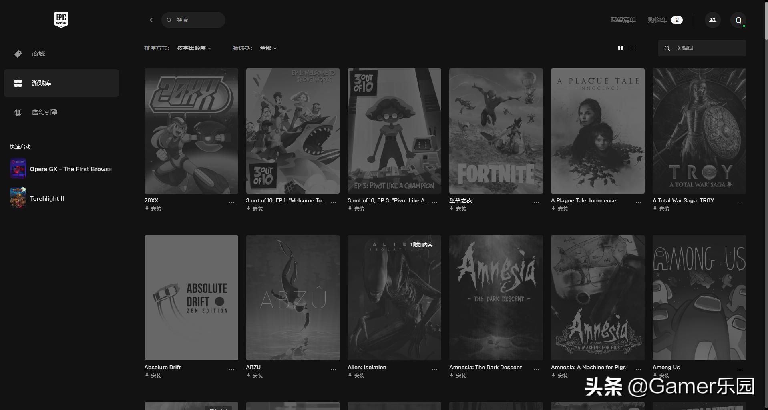This screenshot has height=410, width=768.
Task: Open 3 out of 10 EP 1 options
Action: click(x=333, y=202)
